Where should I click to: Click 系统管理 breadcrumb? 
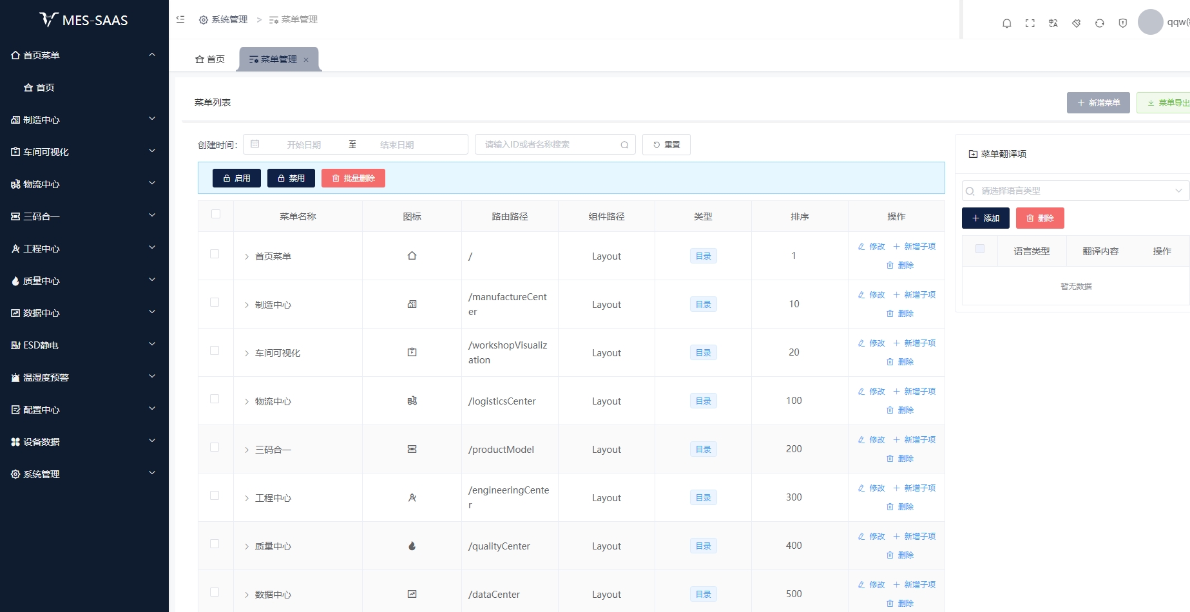pyautogui.click(x=224, y=20)
